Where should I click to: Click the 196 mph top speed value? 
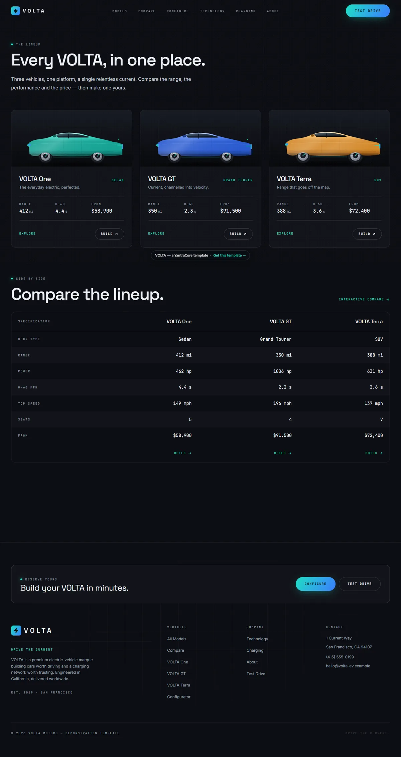click(x=282, y=404)
